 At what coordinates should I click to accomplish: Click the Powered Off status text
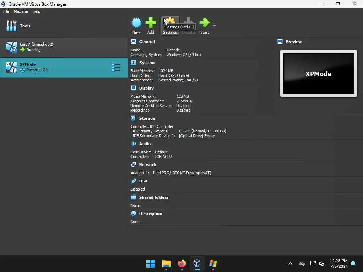pyautogui.click(x=38, y=70)
